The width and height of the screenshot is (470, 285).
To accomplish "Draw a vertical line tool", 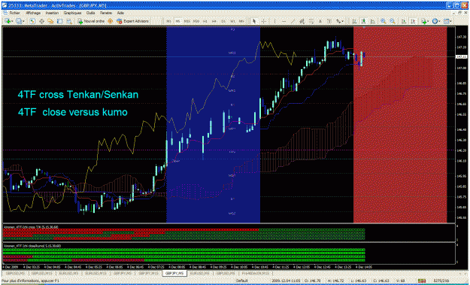I will pyautogui.click(x=275, y=21).
